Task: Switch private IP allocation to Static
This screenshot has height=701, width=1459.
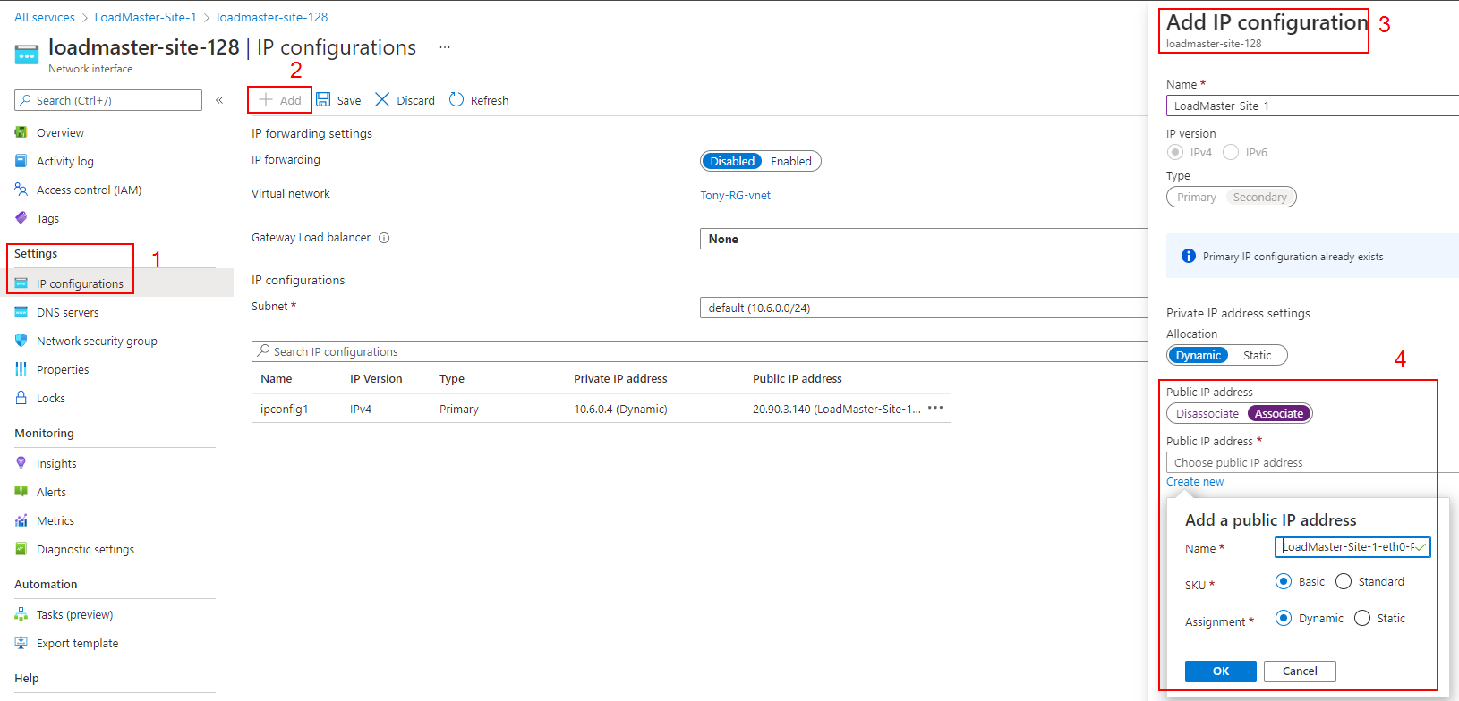Action: (1257, 355)
